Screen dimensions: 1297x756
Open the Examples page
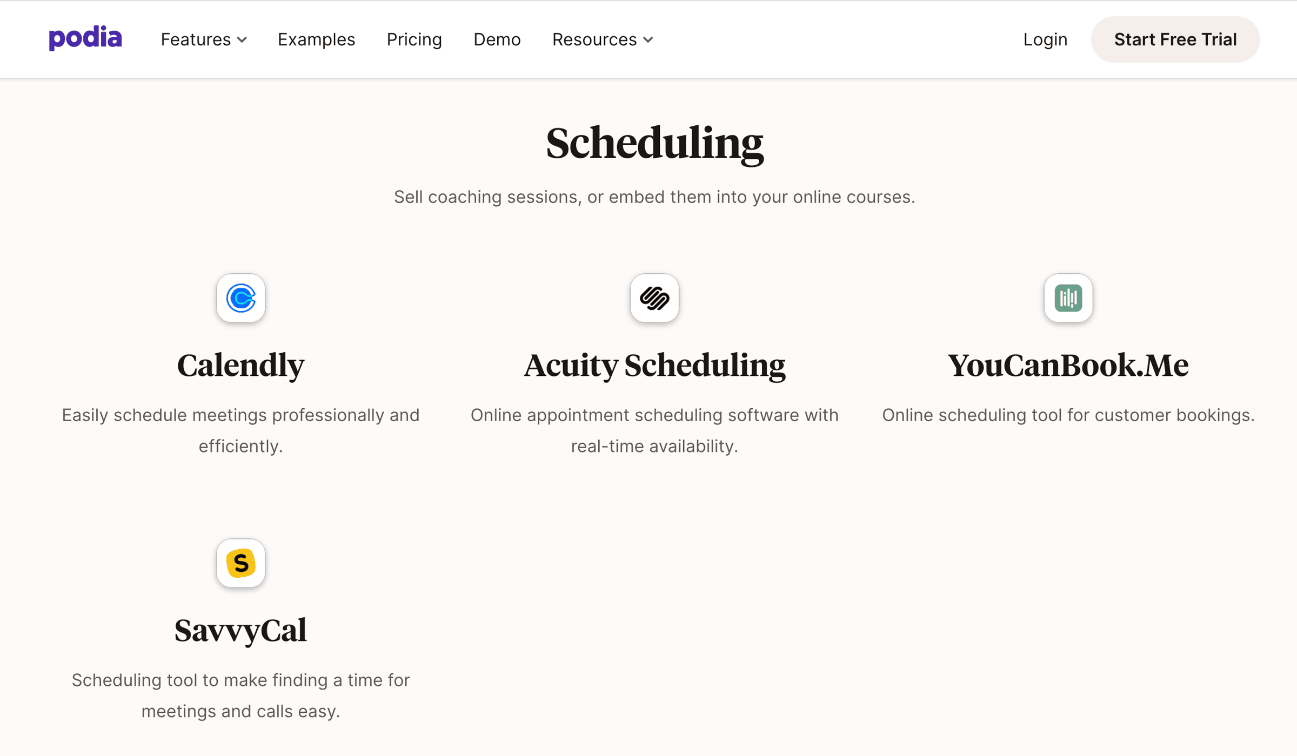pos(316,39)
